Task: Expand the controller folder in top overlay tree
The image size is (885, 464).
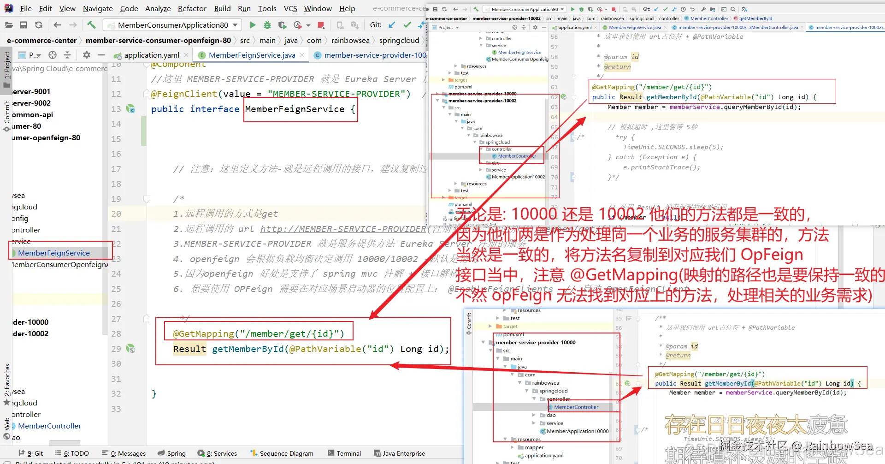Action: pos(481,38)
